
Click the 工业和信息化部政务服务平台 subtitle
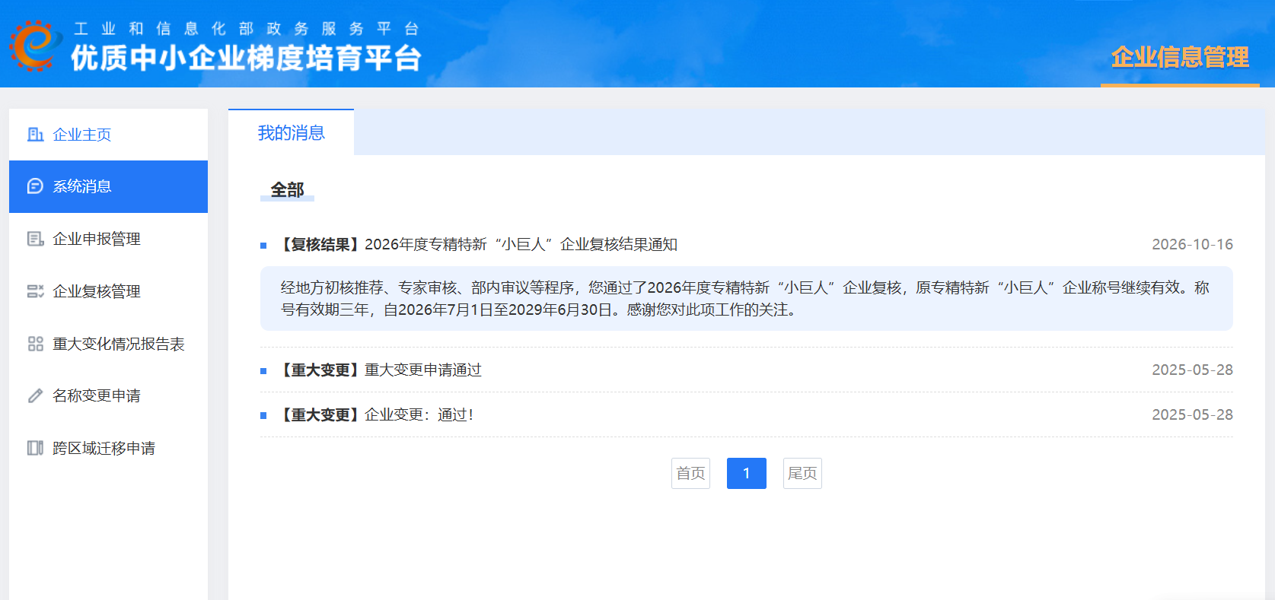(x=246, y=29)
